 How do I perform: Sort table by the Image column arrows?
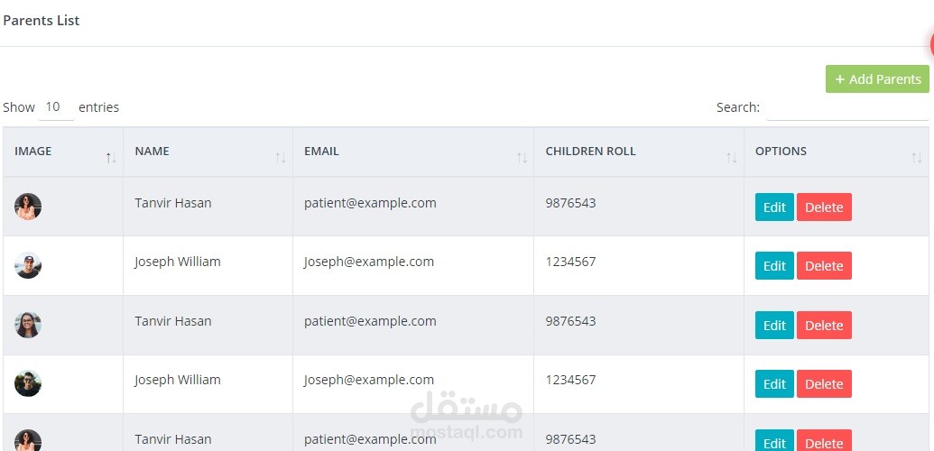pos(110,158)
